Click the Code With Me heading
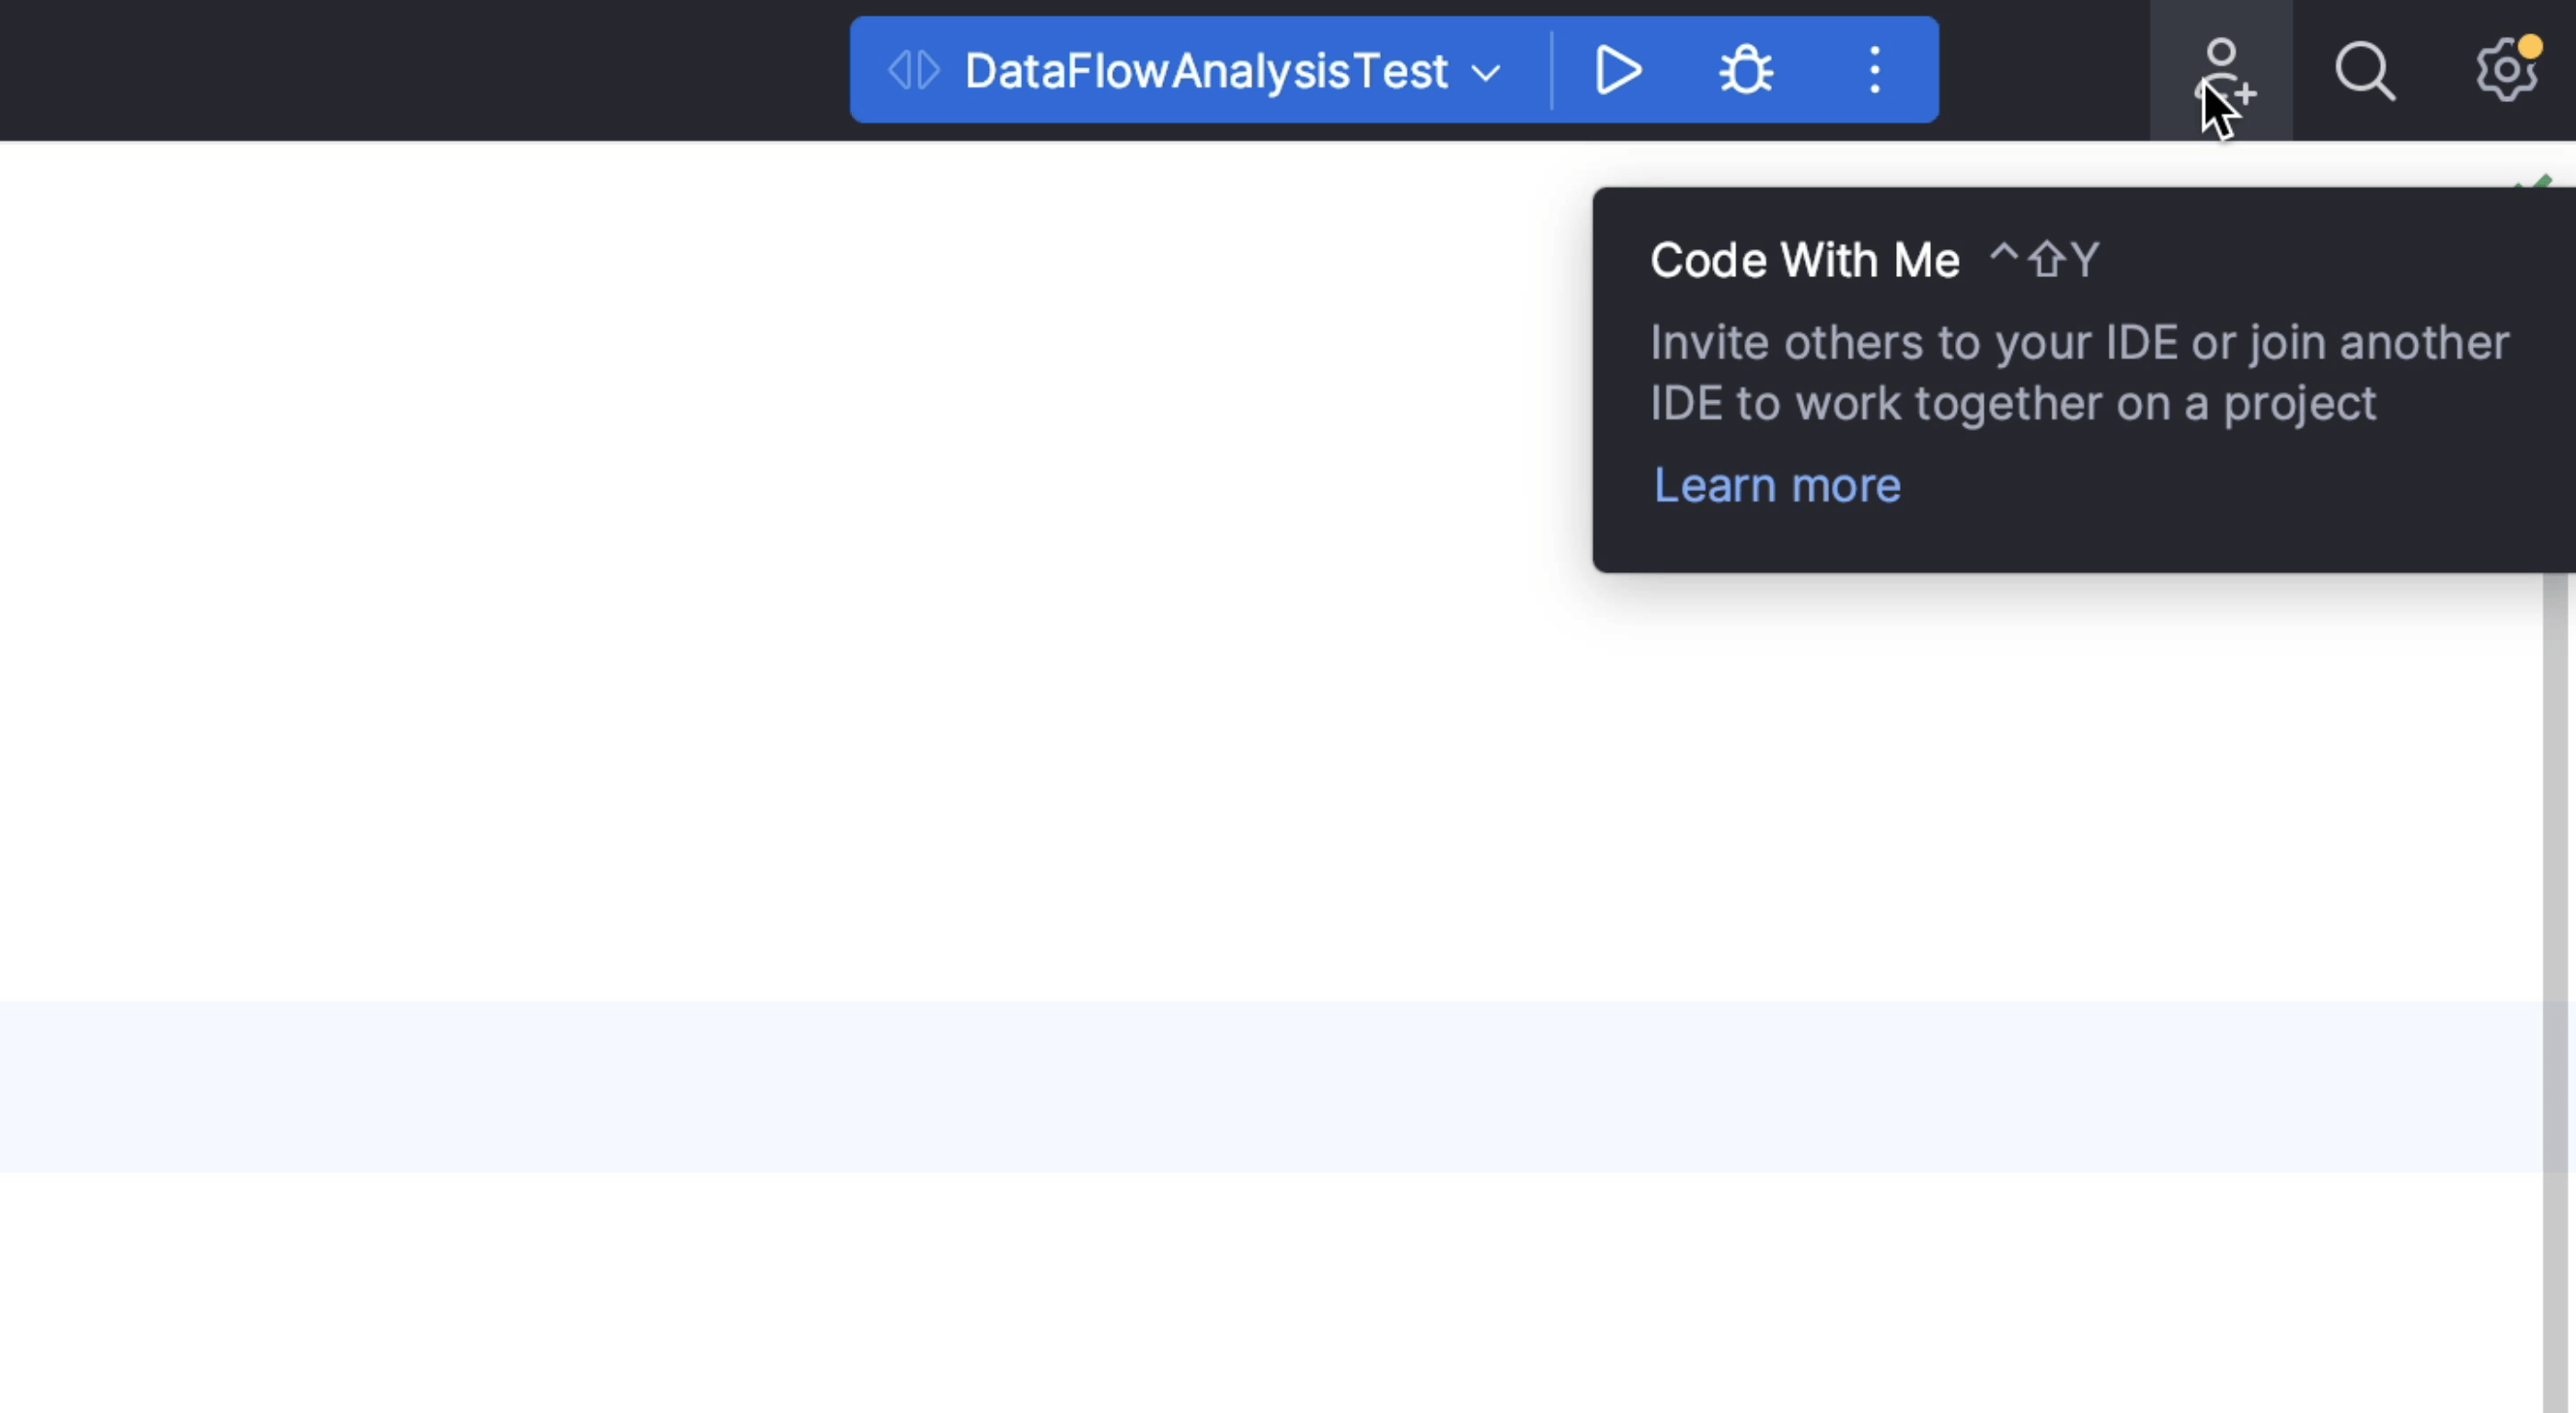 click(x=1804, y=259)
